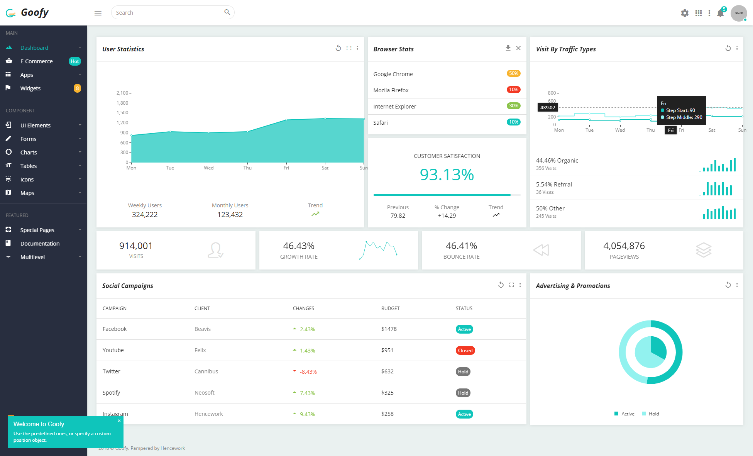The height and width of the screenshot is (456, 753).
Task: Open the notifications bell
Action: click(x=720, y=13)
